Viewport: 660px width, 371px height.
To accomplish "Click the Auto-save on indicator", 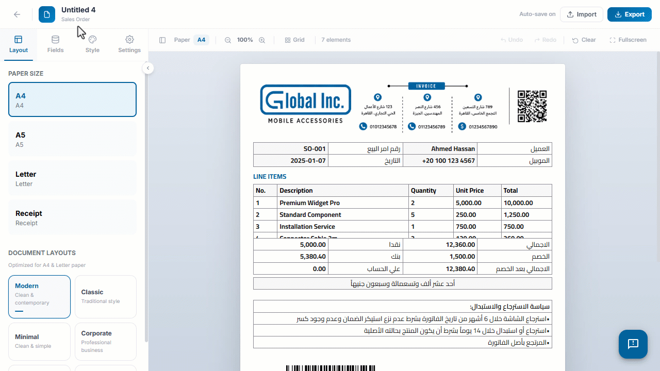I will tap(537, 14).
